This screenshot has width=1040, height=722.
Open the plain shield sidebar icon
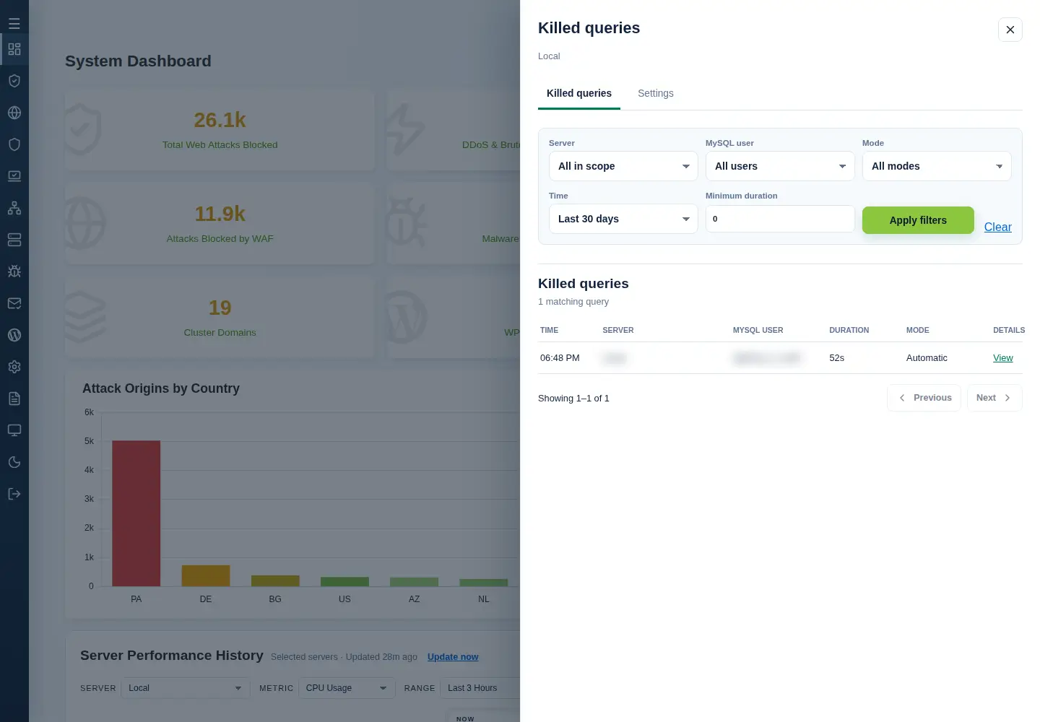pyautogui.click(x=14, y=144)
